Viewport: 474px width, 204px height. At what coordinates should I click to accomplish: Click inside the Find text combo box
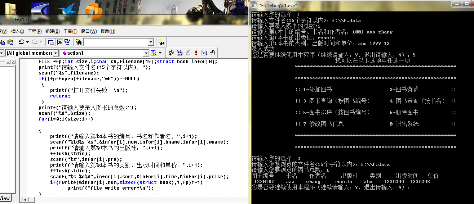coord(116,42)
